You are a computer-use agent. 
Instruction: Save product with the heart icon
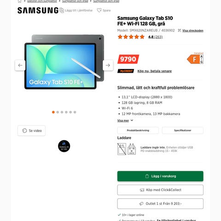104,10
